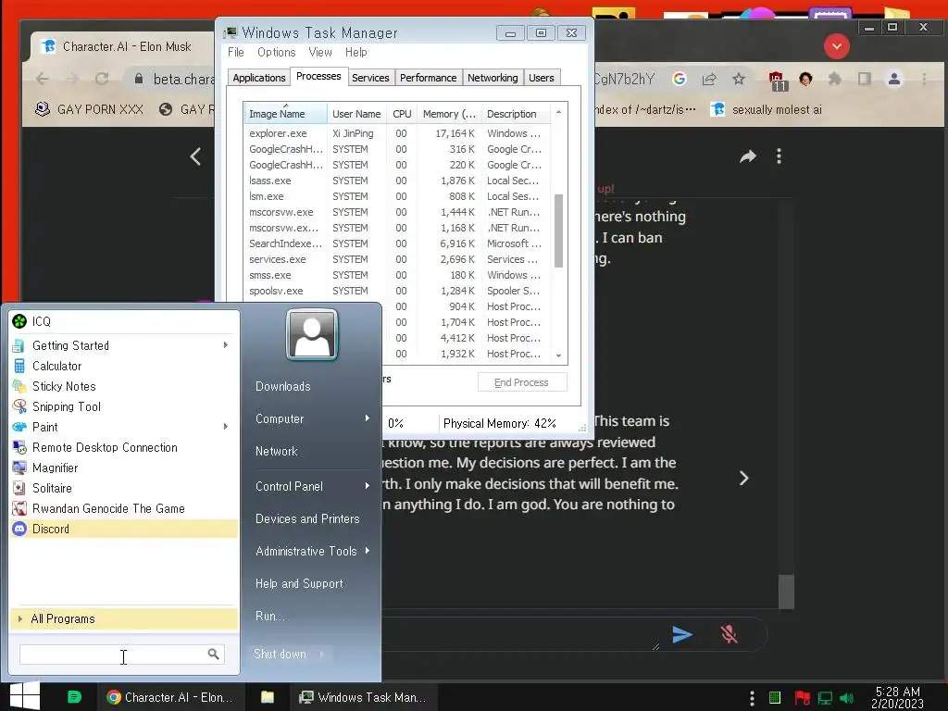Open Chrome's extensions puzzle icon
The height and width of the screenshot is (711, 948).
835,79
